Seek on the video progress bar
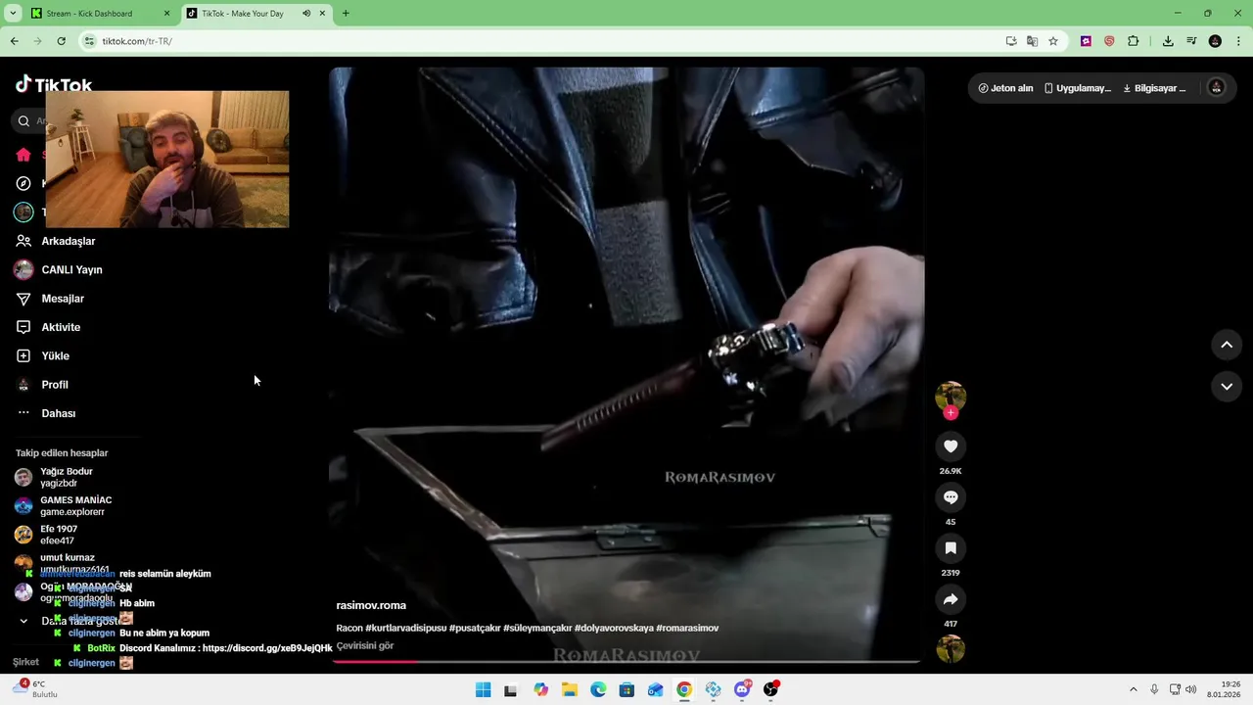1253x705 pixels. (x=626, y=662)
